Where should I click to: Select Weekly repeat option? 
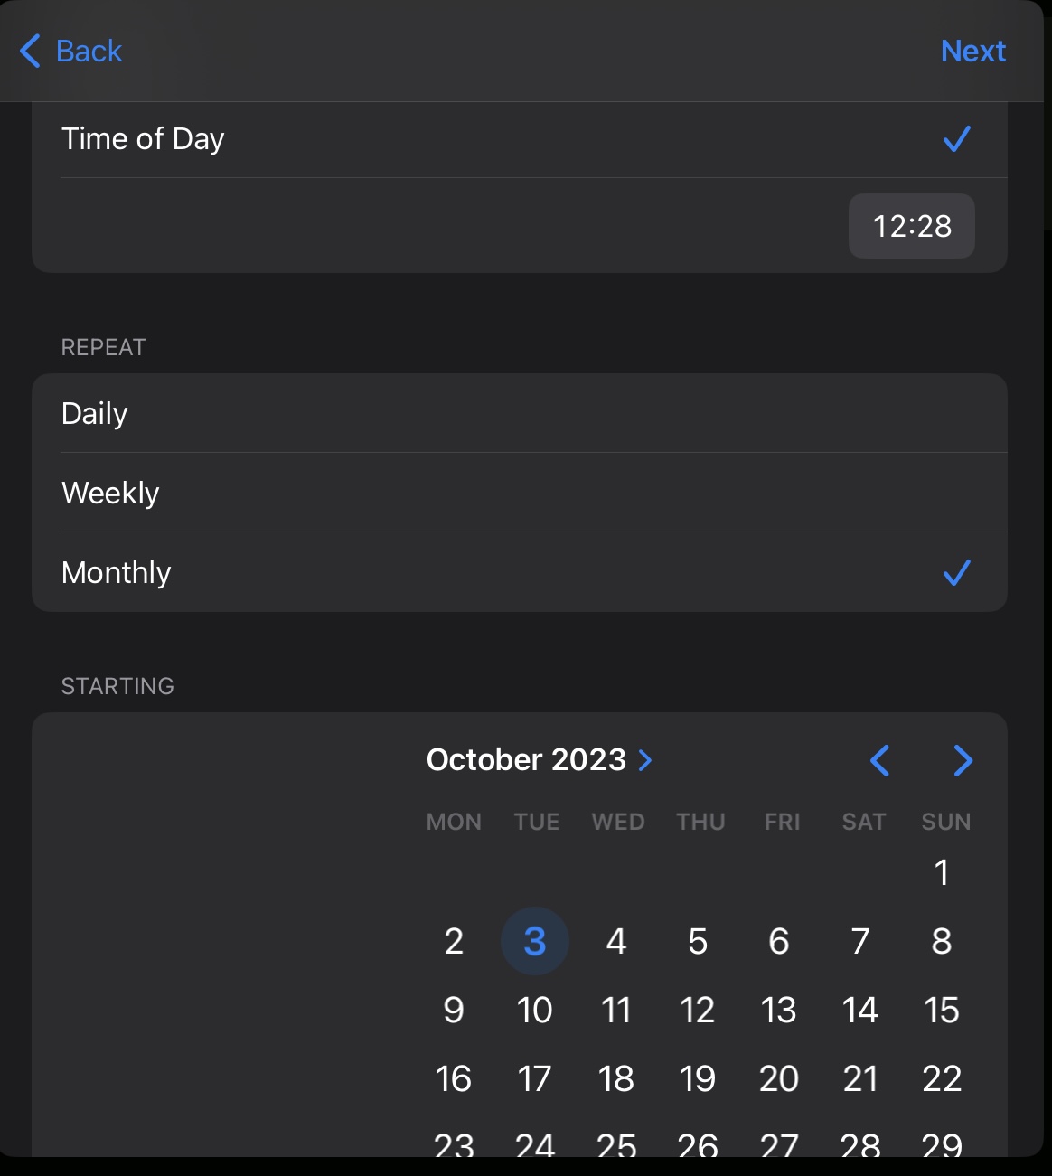point(520,493)
